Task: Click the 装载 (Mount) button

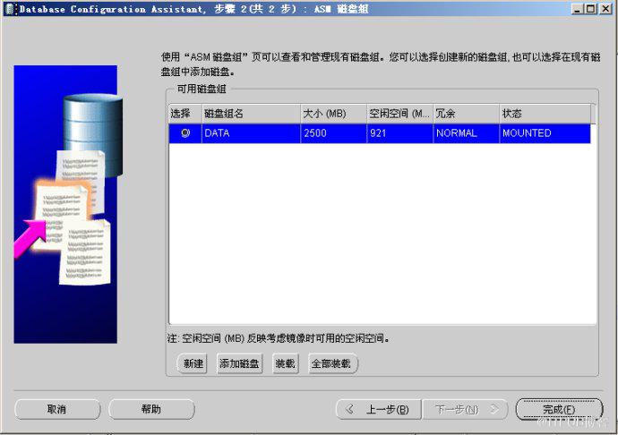Action: (285, 363)
